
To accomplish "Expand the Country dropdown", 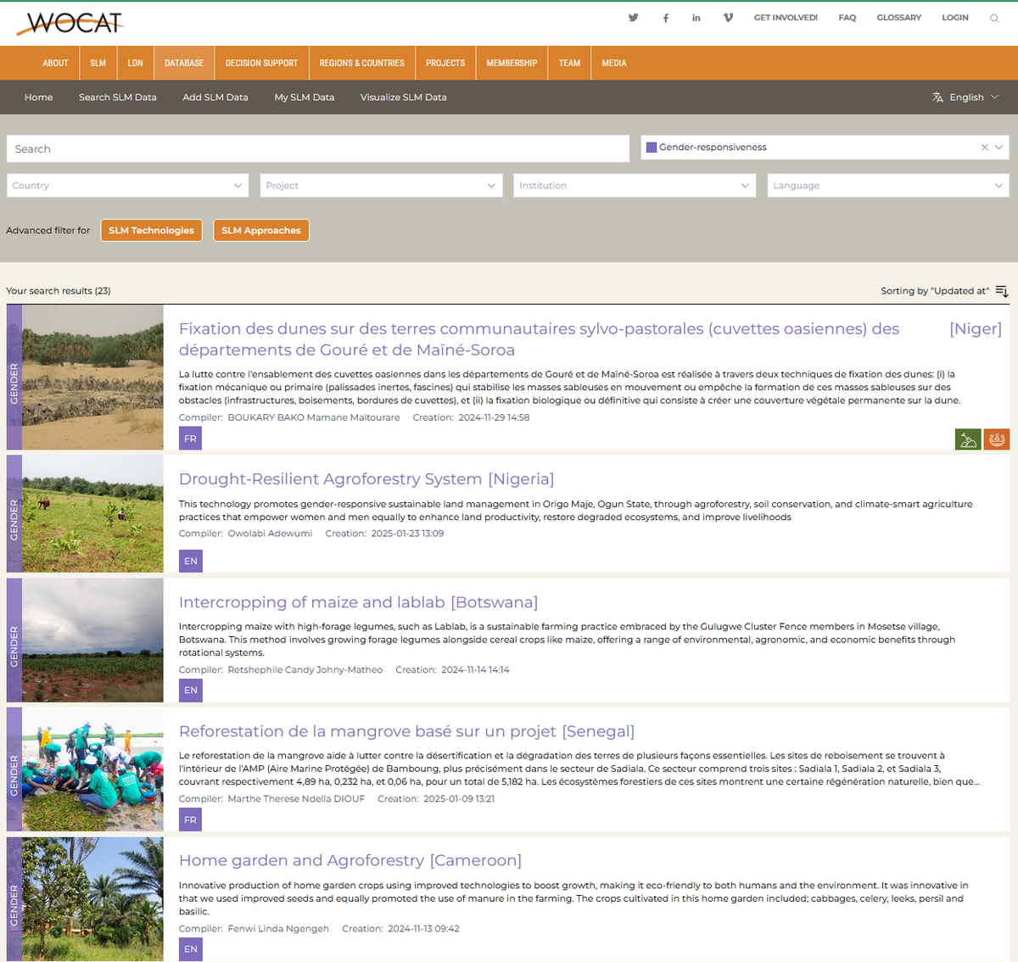I will 127,186.
